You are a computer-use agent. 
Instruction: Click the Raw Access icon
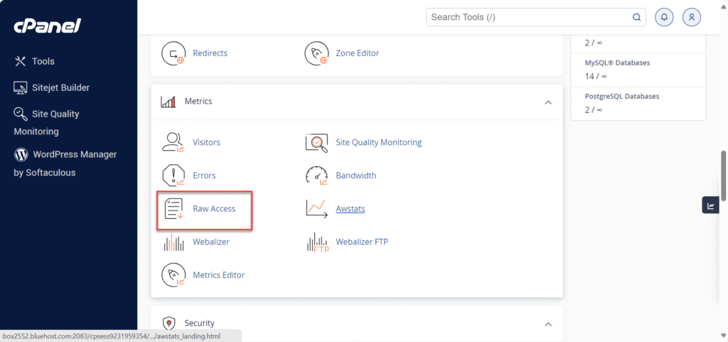tap(173, 209)
